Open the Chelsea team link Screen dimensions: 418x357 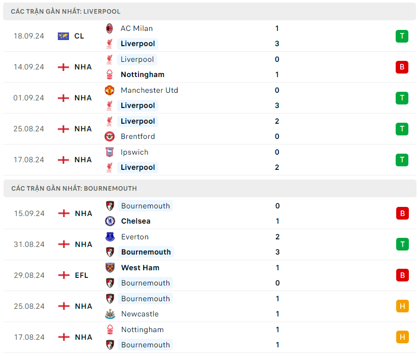click(x=135, y=221)
